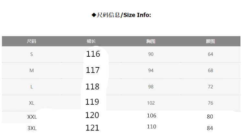The height and width of the screenshot is (139, 243).
Task: Click the skirt length value 118
Action: (93, 87)
